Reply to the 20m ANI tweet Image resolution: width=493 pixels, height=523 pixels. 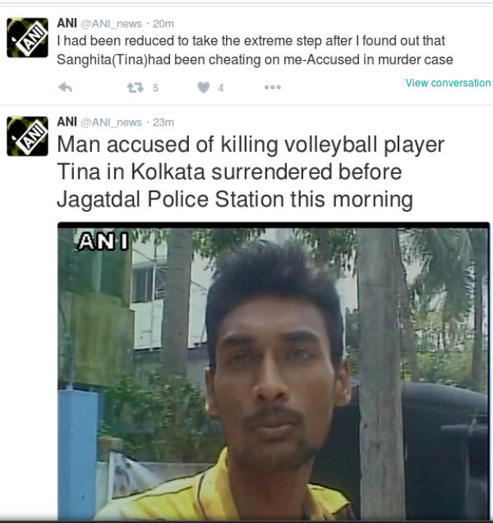pyautogui.click(x=66, y=88)
